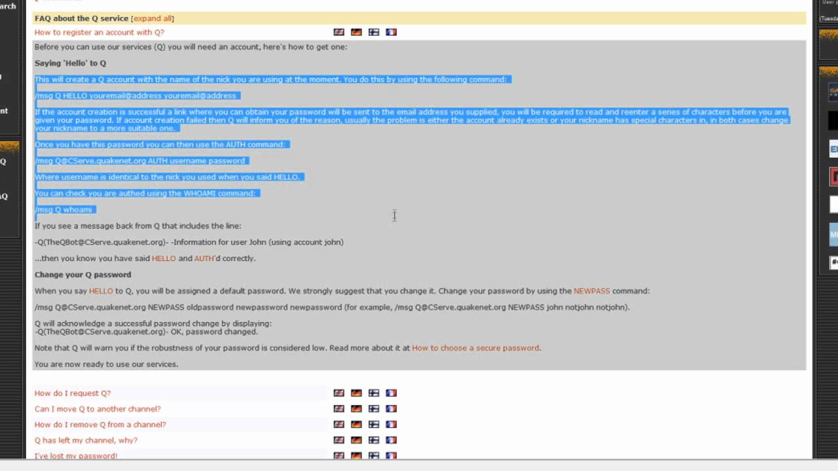The height and width of the screenshot is (471, 838).
Task: Open English version of 'How do I remove Q'
Action: 338,425
